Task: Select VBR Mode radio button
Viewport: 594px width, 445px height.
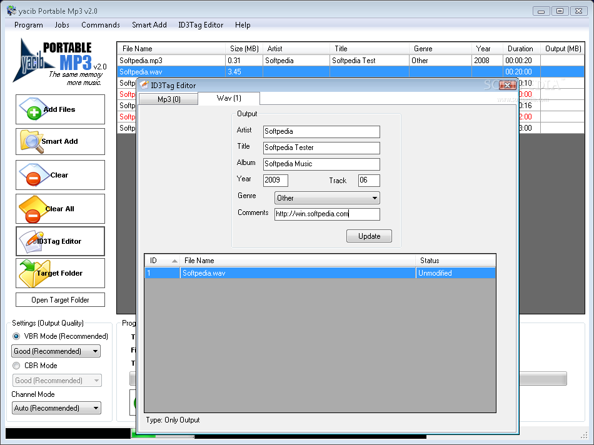Action: pyautogui.click(x=16, y=336)
